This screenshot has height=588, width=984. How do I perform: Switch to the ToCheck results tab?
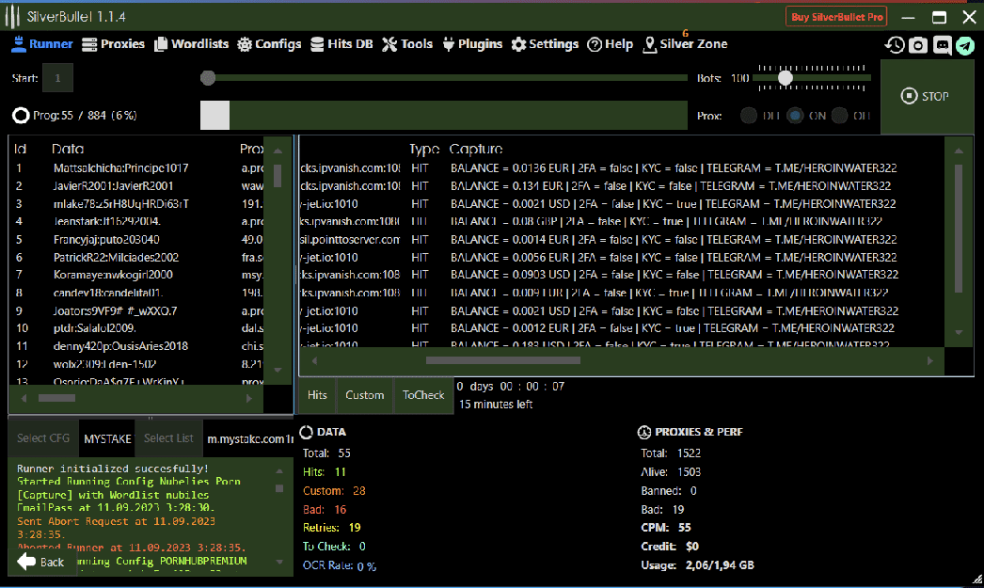(x=423, y=395)
